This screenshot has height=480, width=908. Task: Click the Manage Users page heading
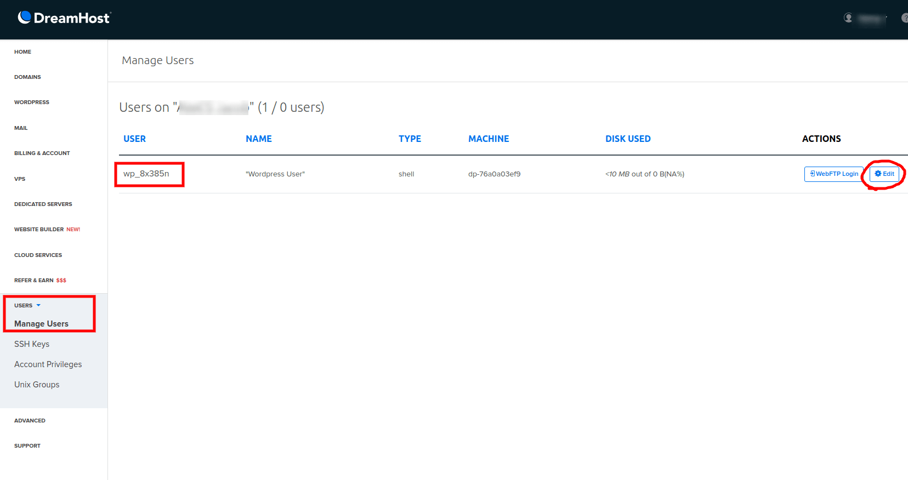tap(158, 60)
